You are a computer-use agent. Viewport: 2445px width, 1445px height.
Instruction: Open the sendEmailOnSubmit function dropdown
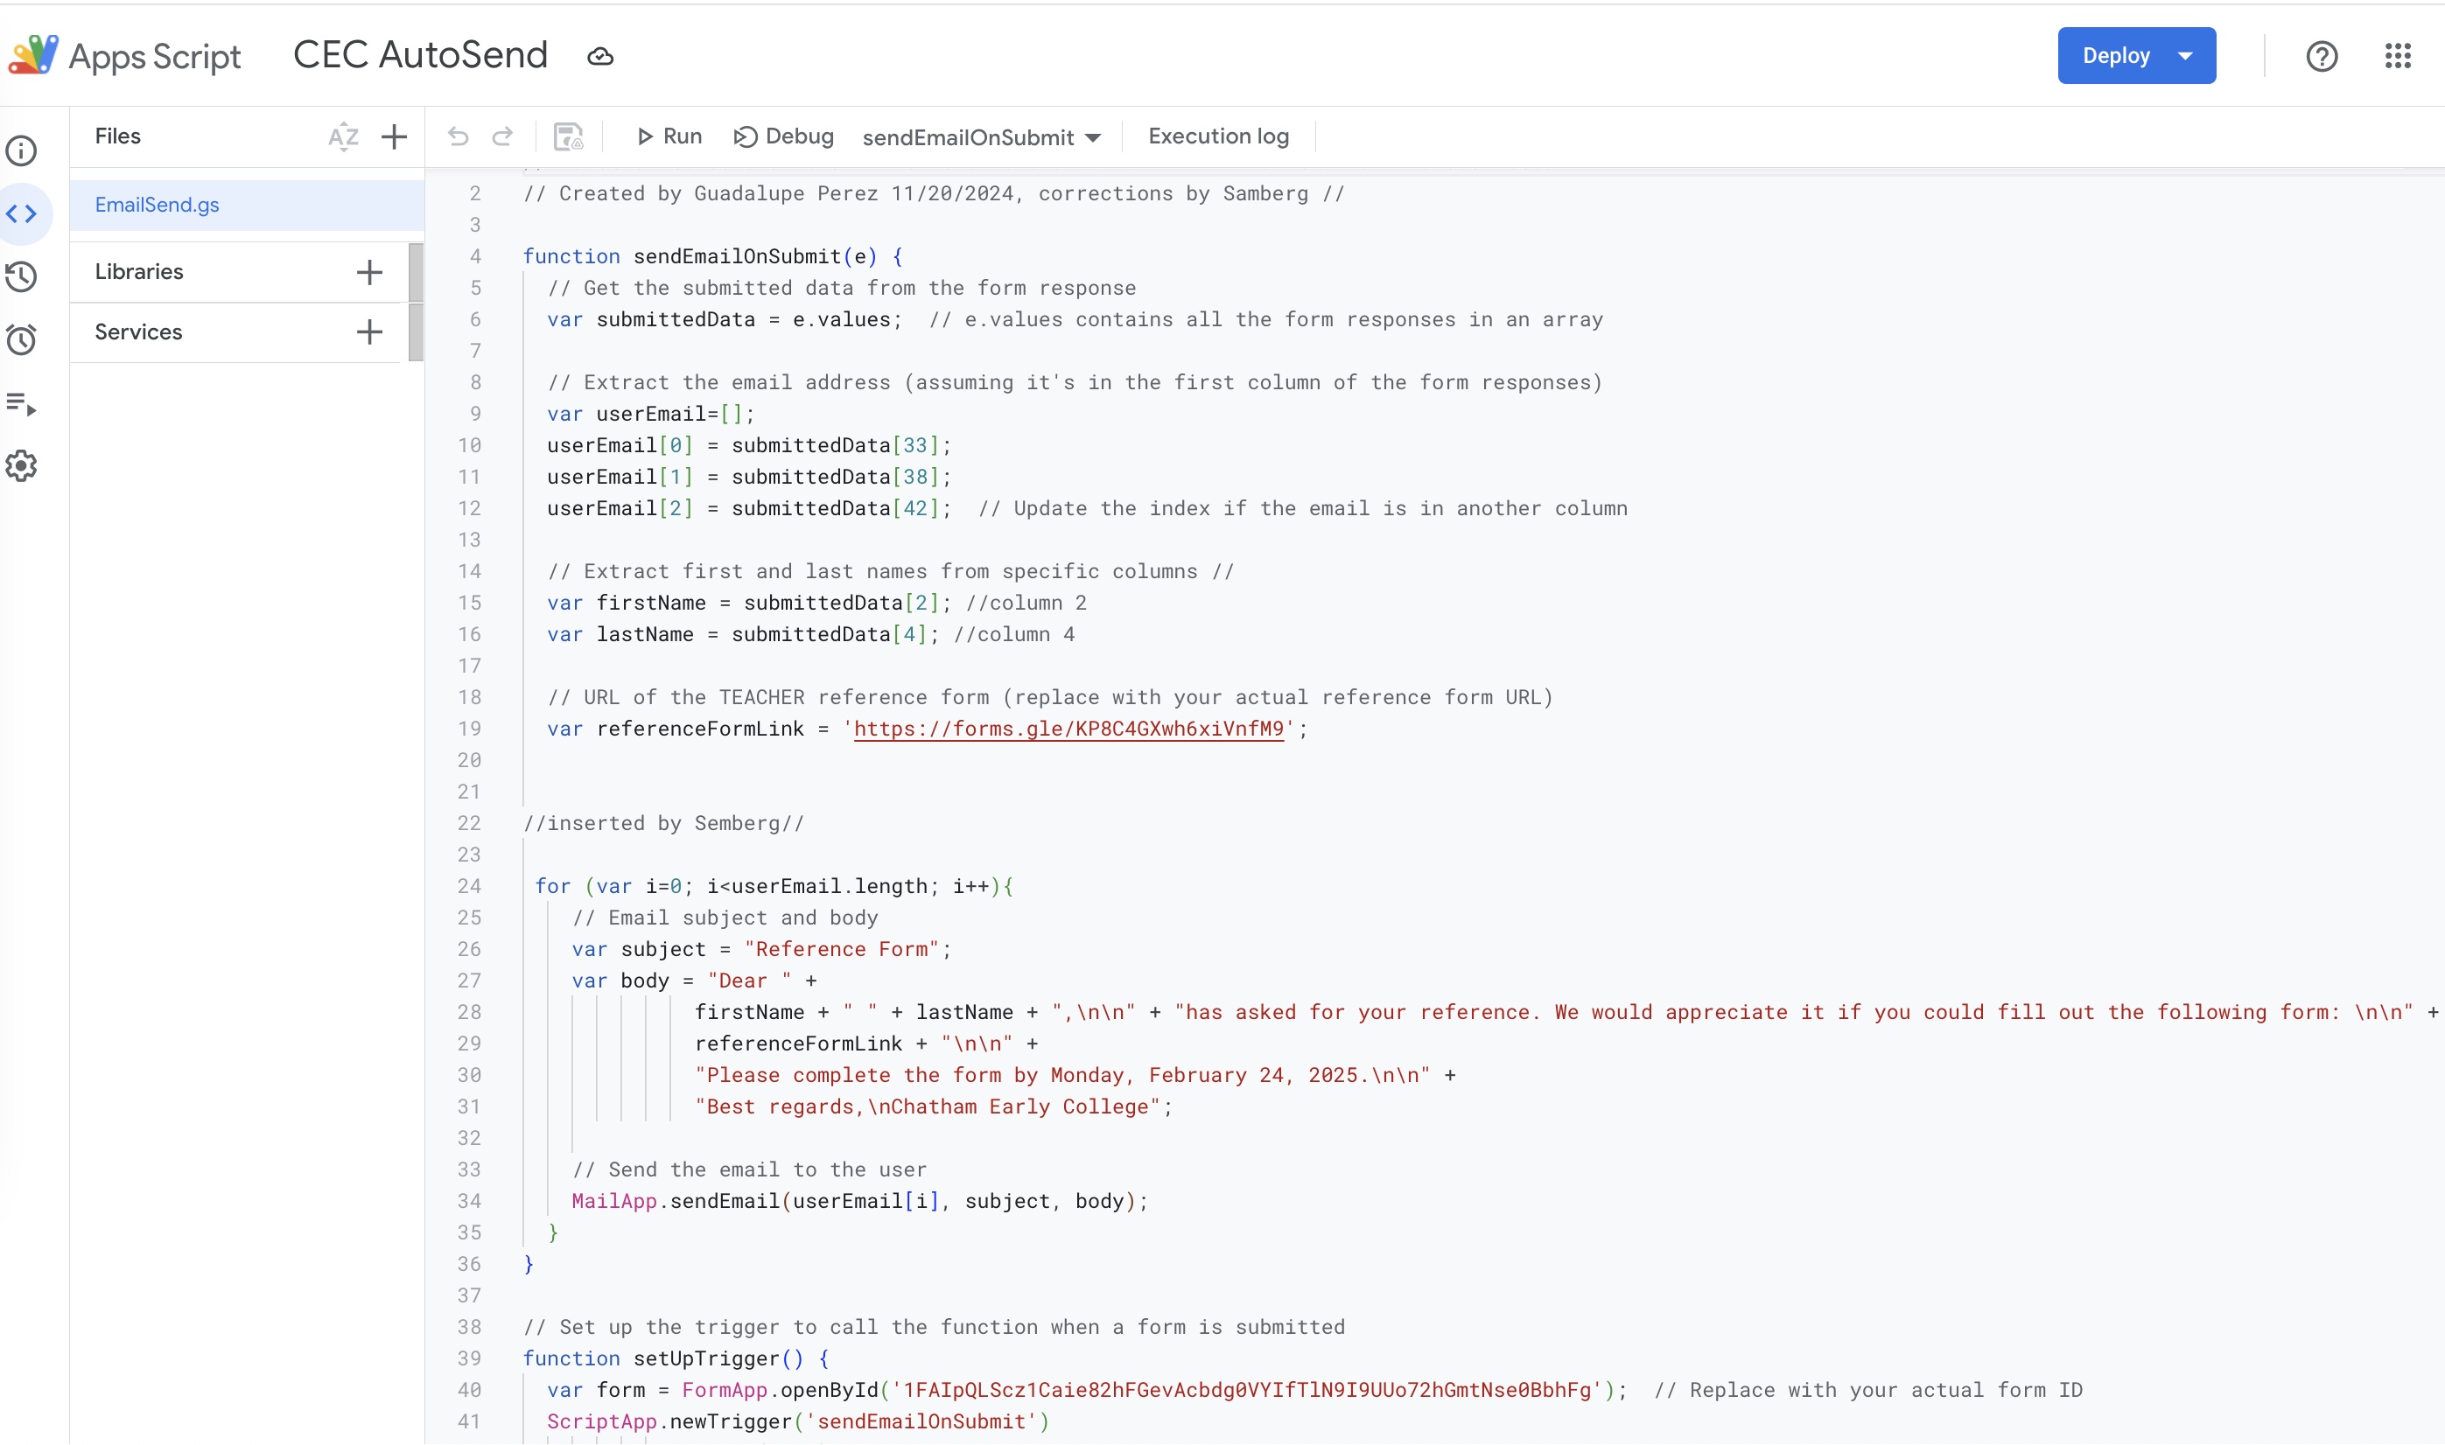pos(981,137)
